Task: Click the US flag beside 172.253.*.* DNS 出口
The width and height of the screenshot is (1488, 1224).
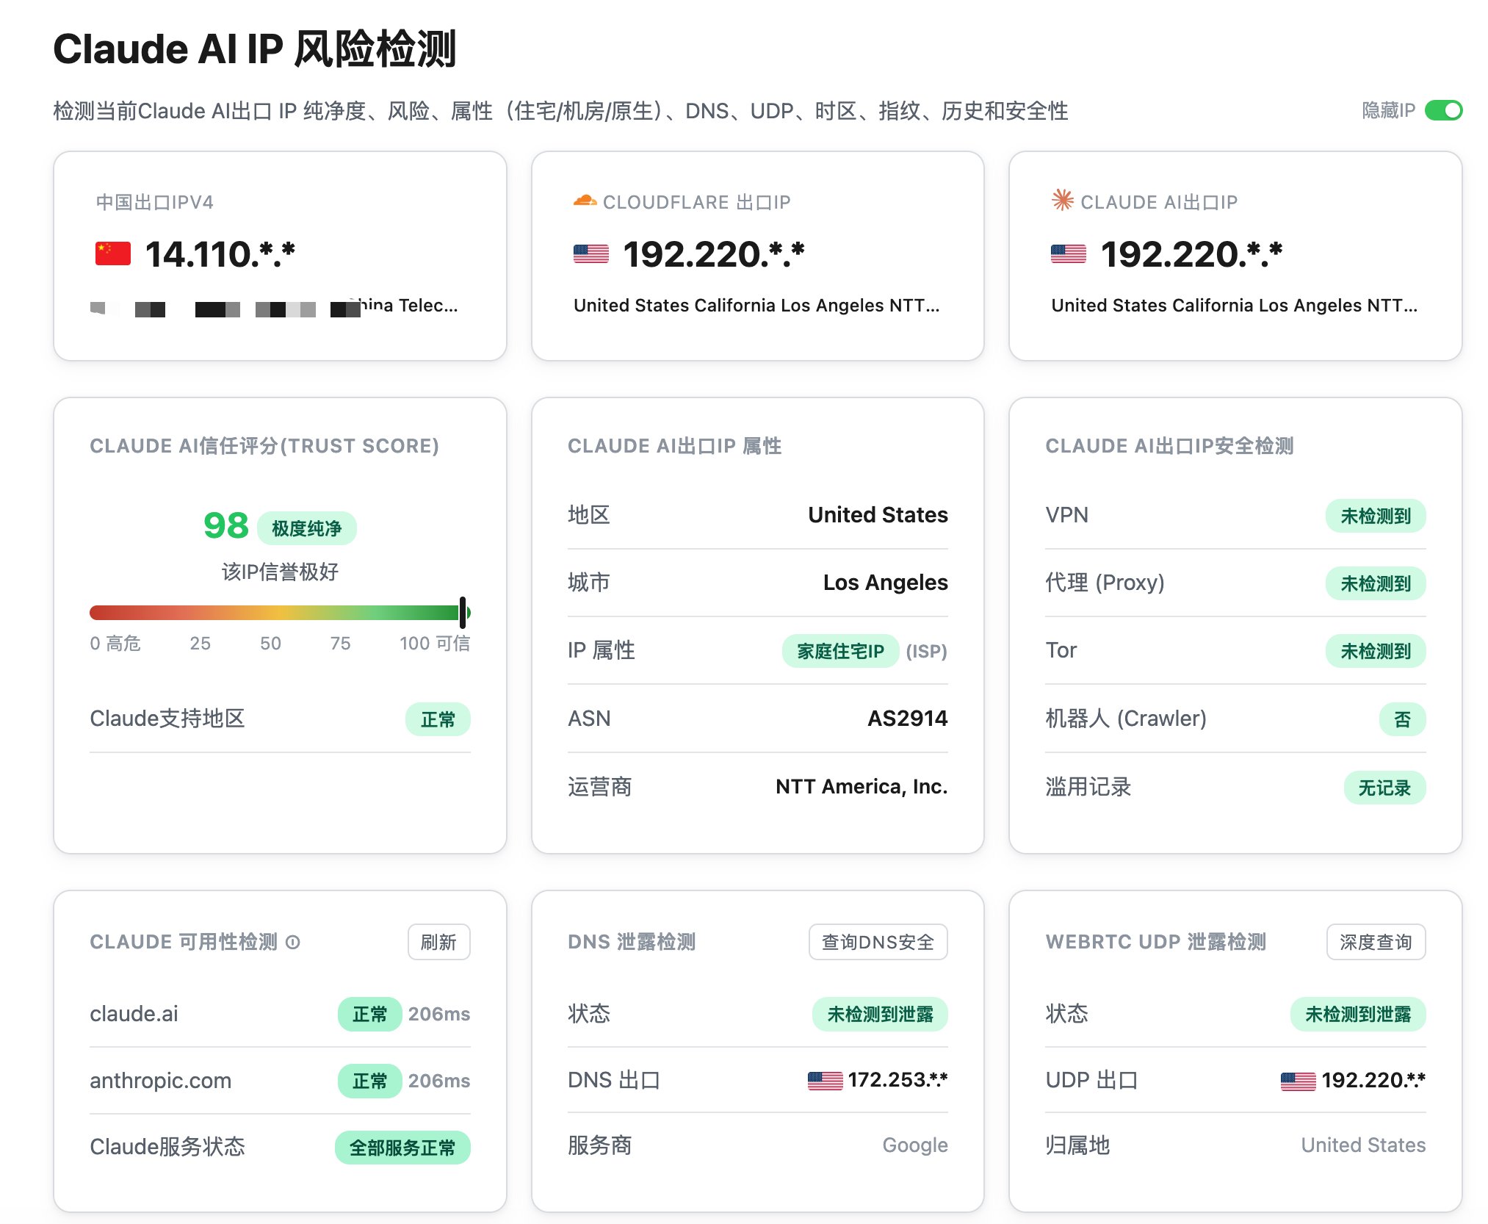Action: pos(825,1080)
